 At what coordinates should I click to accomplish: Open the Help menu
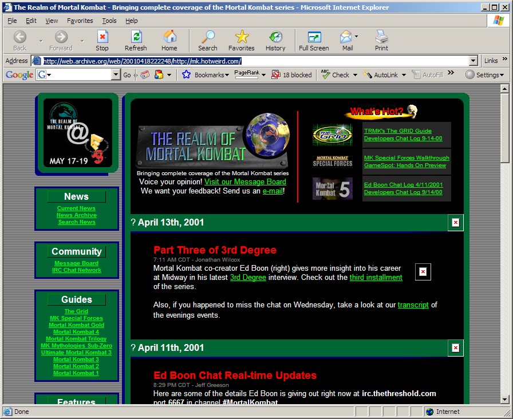132,21
